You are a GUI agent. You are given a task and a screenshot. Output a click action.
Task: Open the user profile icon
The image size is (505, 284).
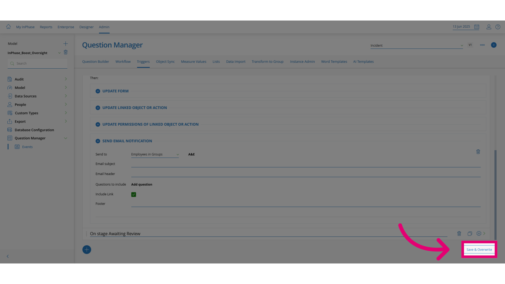pyautogui.click(x=489, y=27)
